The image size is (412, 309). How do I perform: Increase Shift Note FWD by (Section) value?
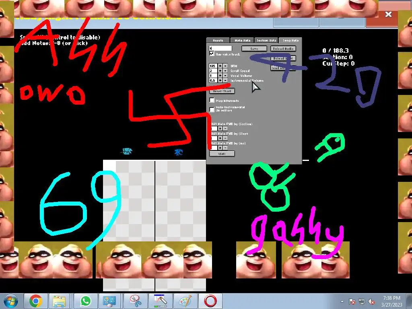tap(220, 128)
